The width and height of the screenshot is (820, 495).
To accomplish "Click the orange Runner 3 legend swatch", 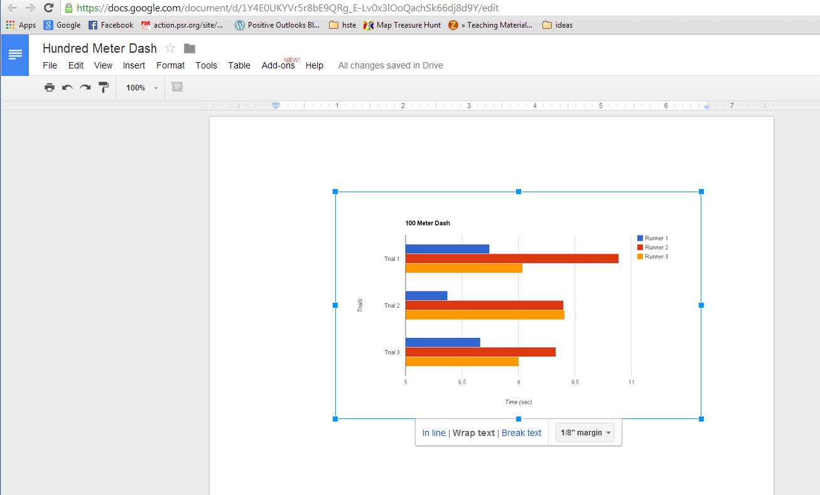I will (640, 256).
